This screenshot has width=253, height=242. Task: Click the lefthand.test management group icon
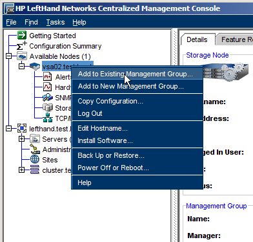pyautogui.click(x=22, y=128)
